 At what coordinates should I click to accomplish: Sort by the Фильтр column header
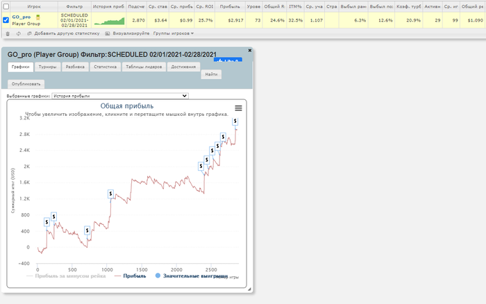pos(74,6)
